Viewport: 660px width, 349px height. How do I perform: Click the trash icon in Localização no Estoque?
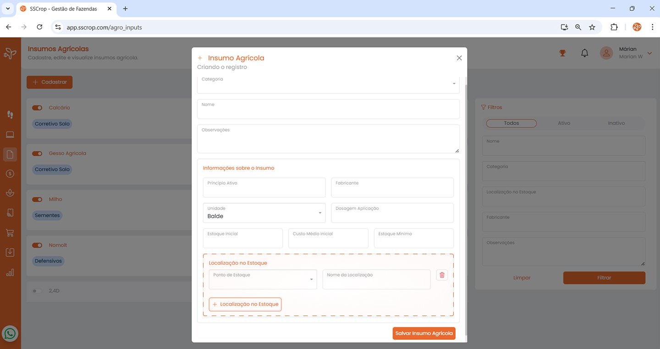pos(442,275)
